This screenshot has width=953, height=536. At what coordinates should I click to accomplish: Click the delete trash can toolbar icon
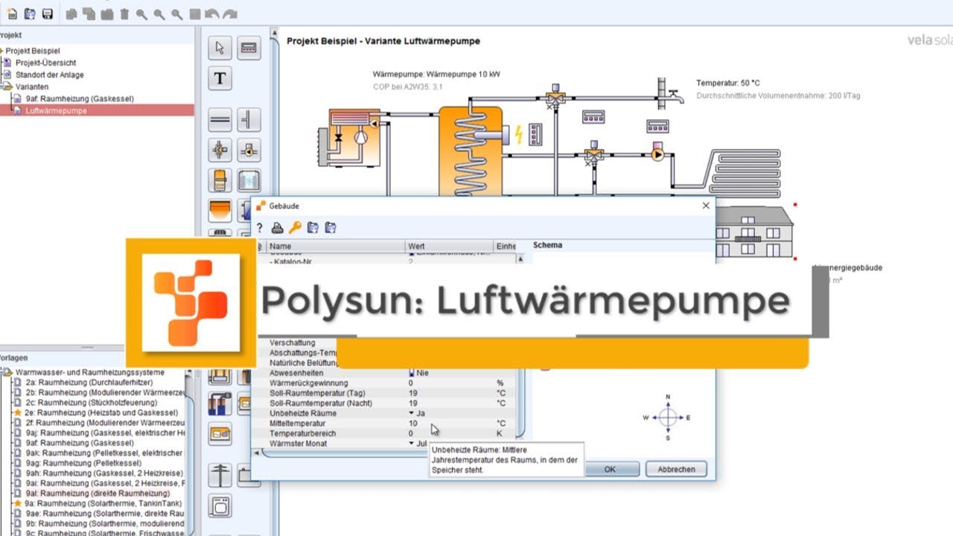pyautogui.click(x=124, y=13)
